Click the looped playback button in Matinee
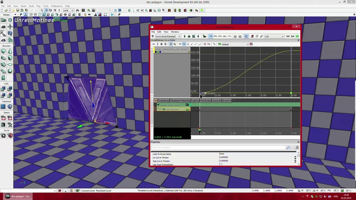356x200 pixels. click(x=189, y=36)
